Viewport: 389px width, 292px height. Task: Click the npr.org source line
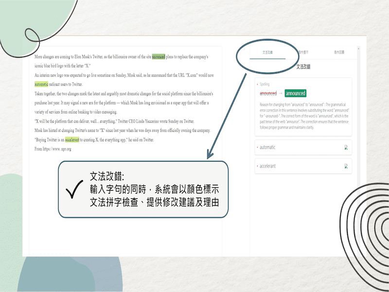pyautogui.click(x=53, y=149)
